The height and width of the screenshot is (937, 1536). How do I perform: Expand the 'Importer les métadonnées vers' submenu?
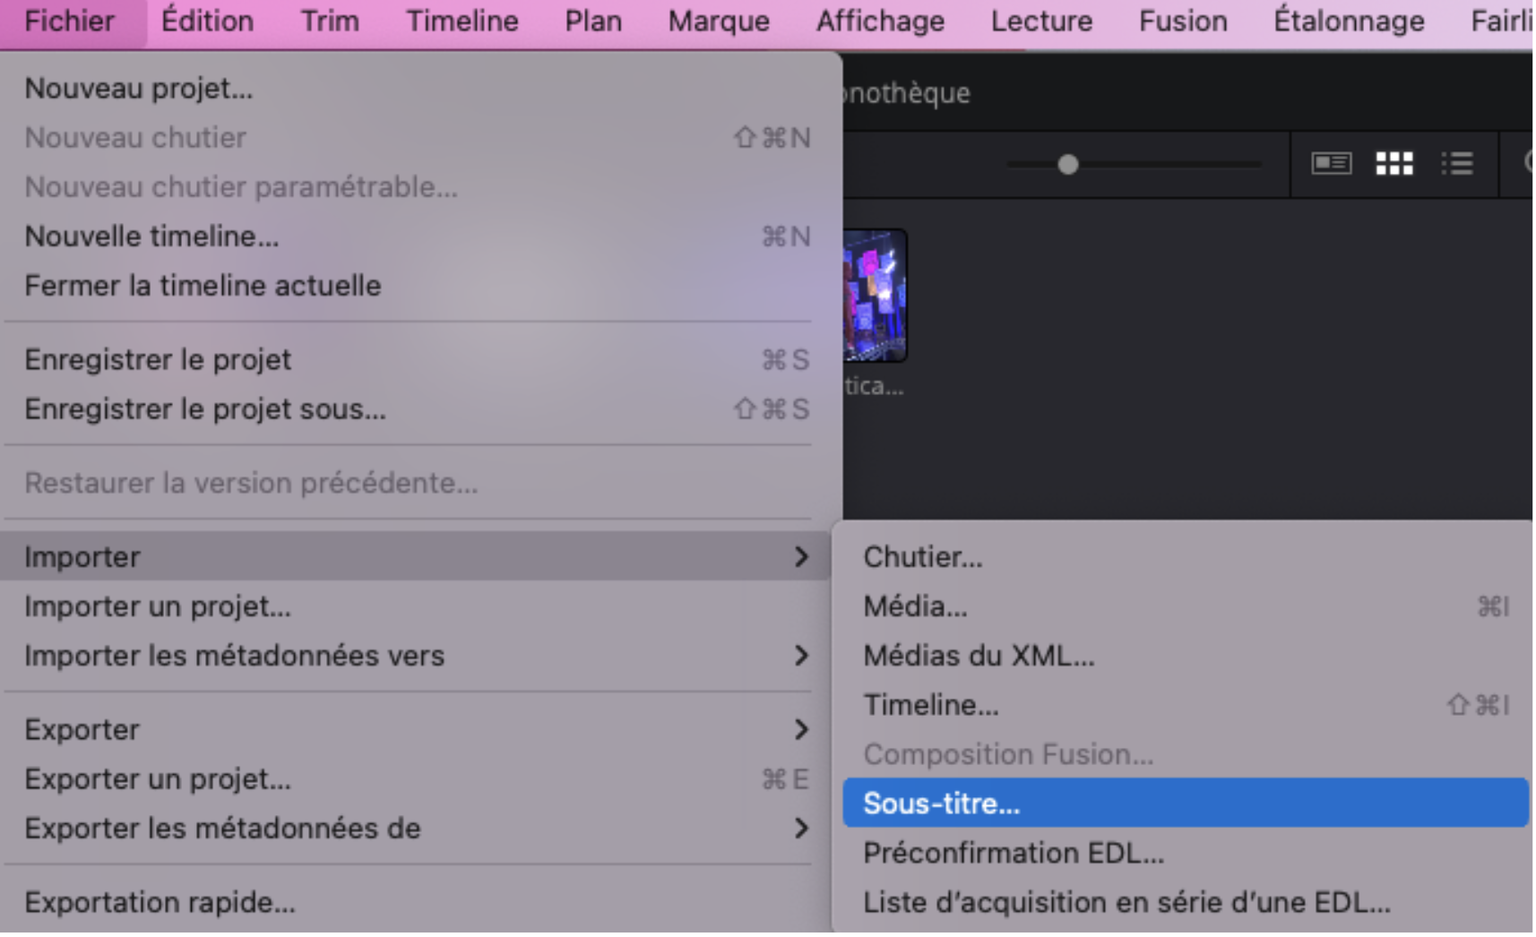236,655
